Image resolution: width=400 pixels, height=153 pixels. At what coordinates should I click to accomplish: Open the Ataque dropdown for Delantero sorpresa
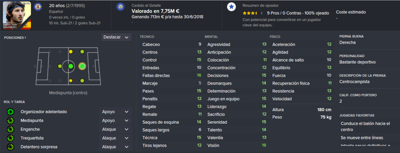click(x=116, y=147)
